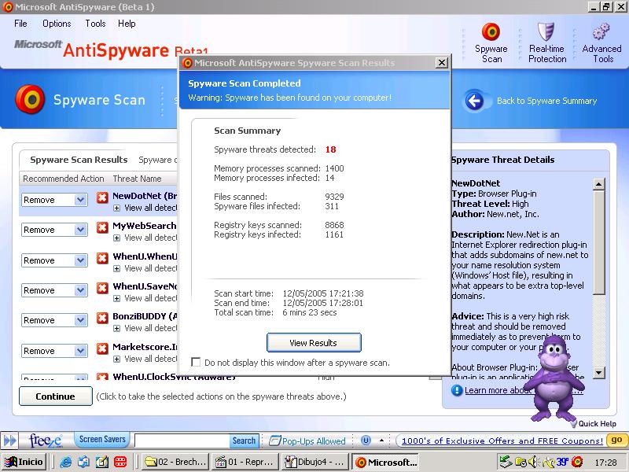Click the Continue button
Viewport: 629px width, 472px height.
coord(55,396)
